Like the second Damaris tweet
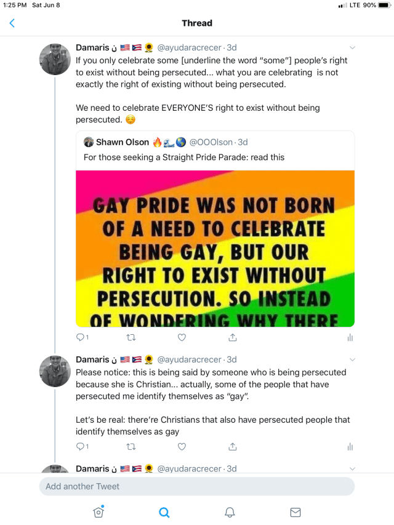 tap(182, 446)
